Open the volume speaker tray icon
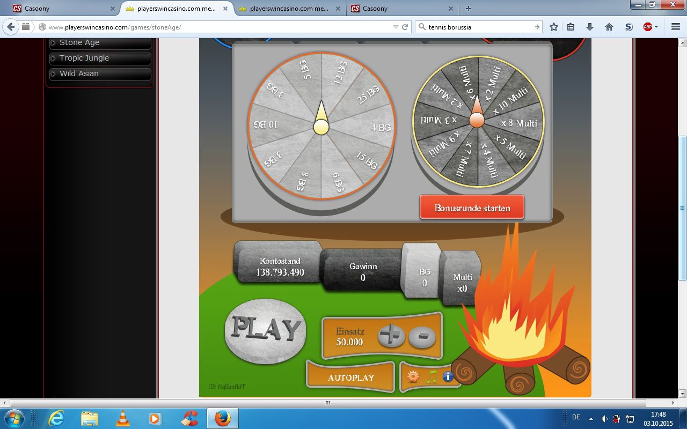 604,418
